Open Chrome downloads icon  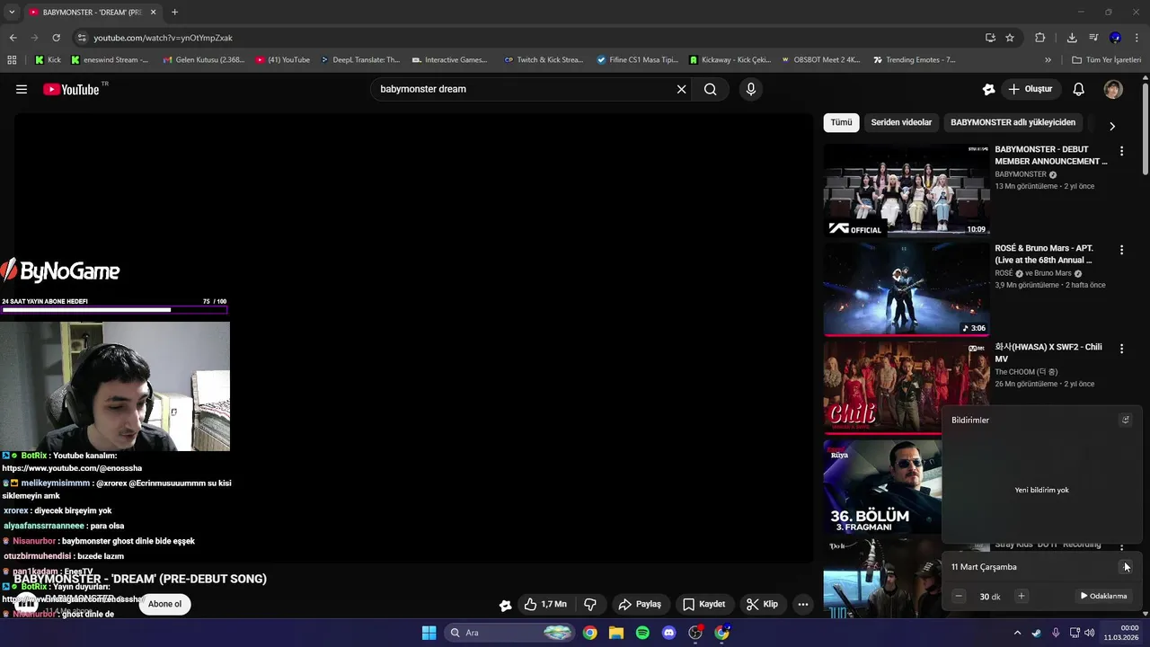[x=1072, y=38]
